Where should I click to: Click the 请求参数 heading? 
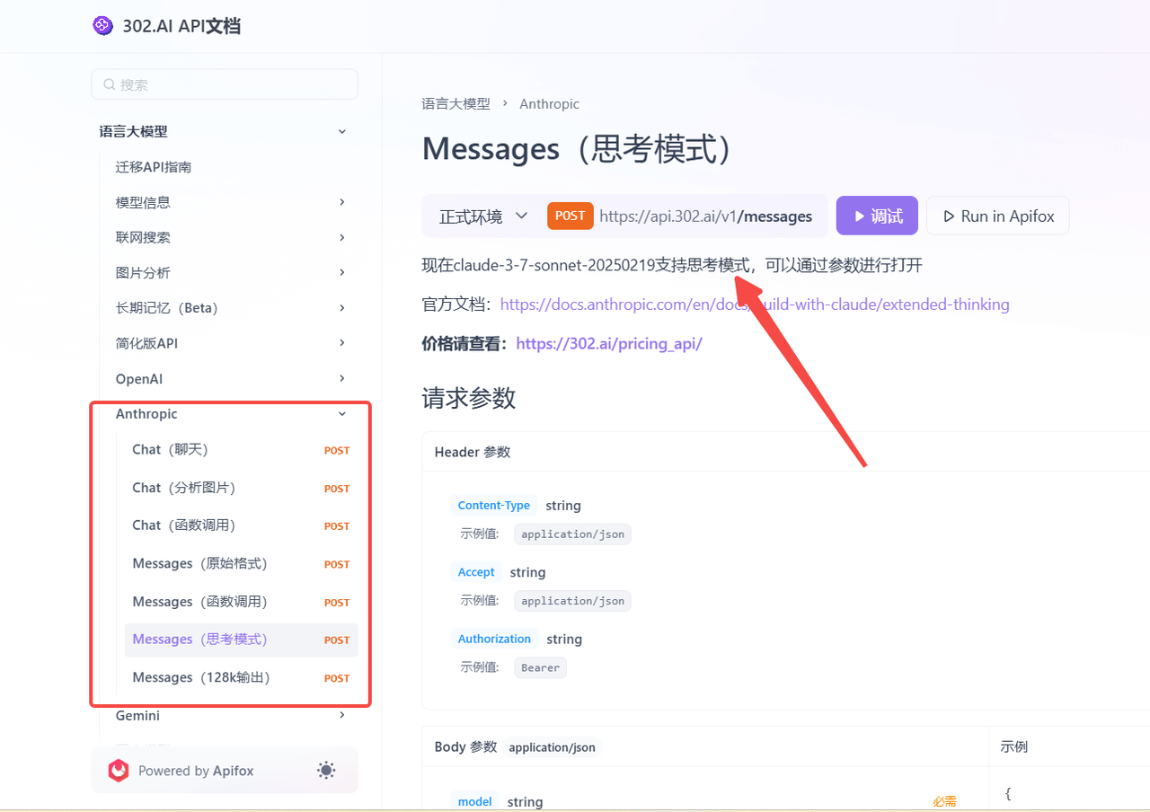click(468, 398)
